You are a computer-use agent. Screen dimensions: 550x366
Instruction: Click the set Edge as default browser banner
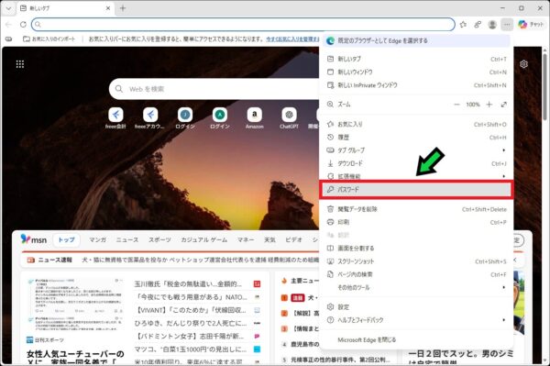pyautogui.click(x=416, y=40)
